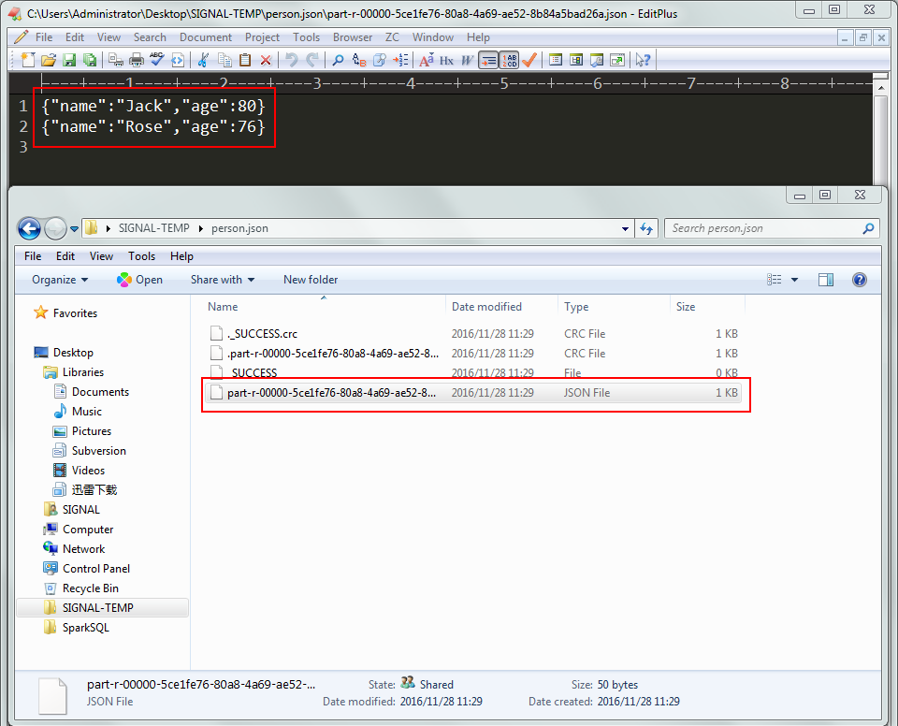Toggle Word Wrap with the W icon
This screenshot has width=898, height=726.
point(468,60)
